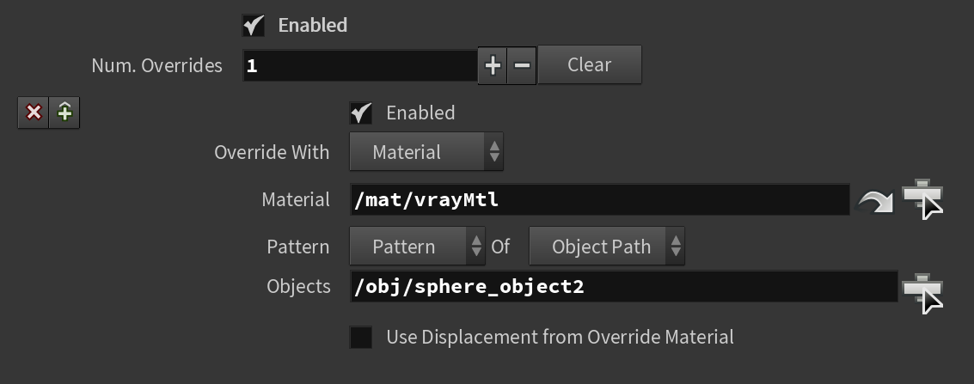Image resolution: width=974 pixels, height=384 pixels.
Task: Click the Num. Overrides value field
Action: click(360, 66)
